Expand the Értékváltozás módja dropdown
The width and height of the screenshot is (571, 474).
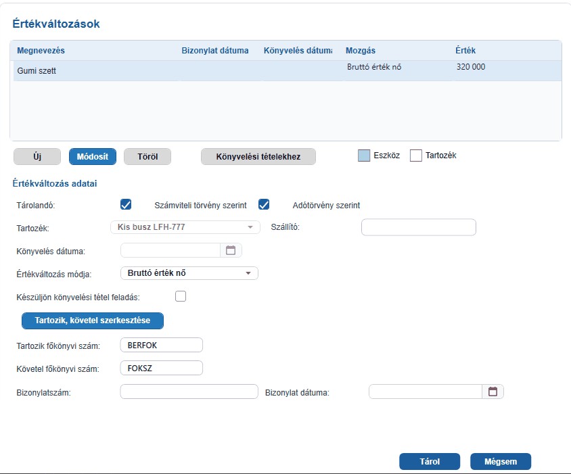click(189, 273)
